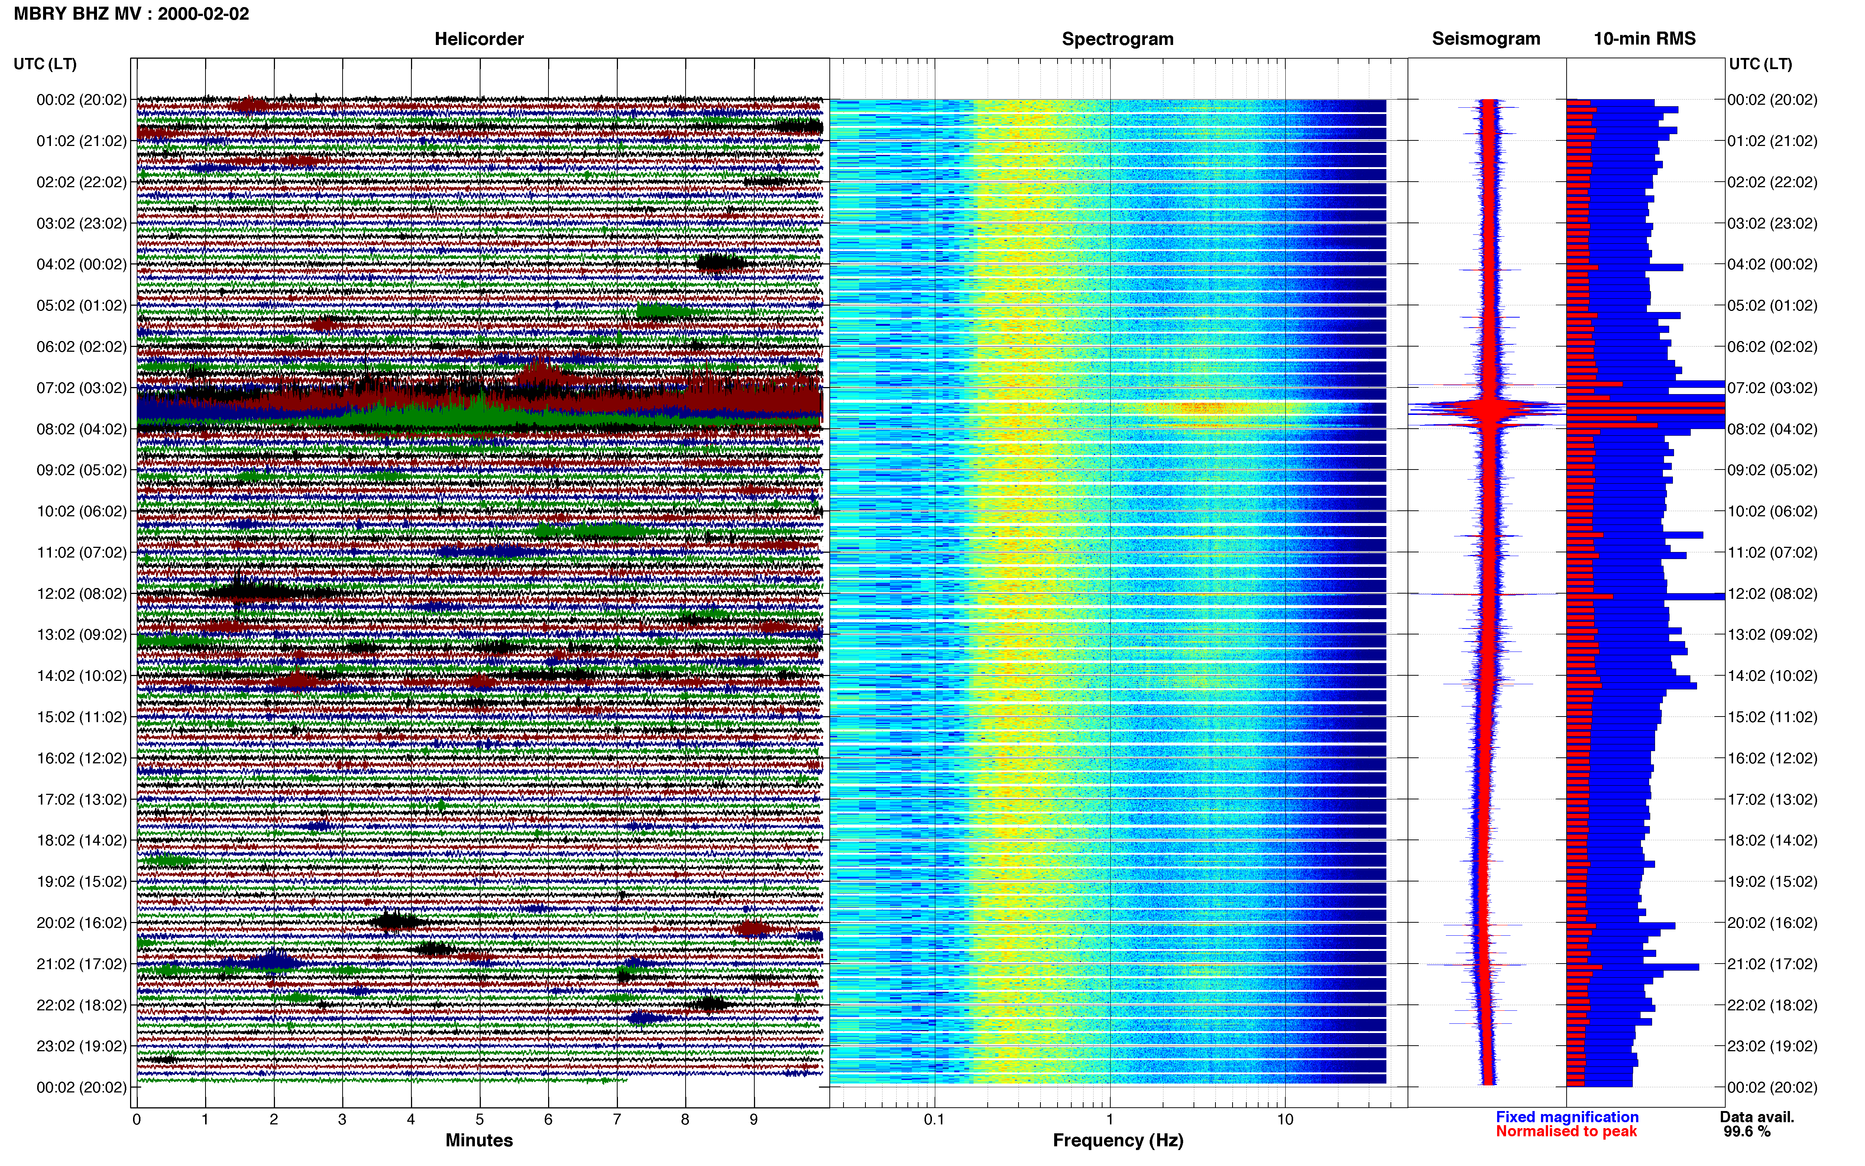
Task: Click the right 'UTC (LT)' axis label
Action: click(1760, 64)
